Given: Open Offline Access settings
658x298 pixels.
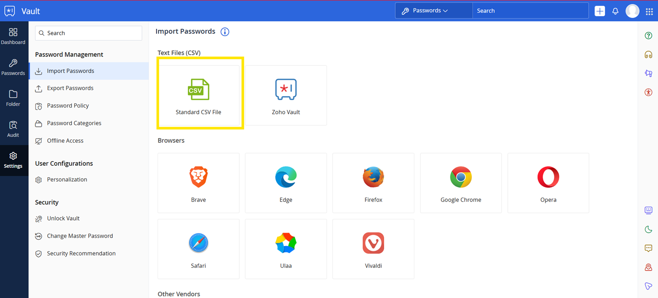Looking at the screenshot, I should point(89,141).
